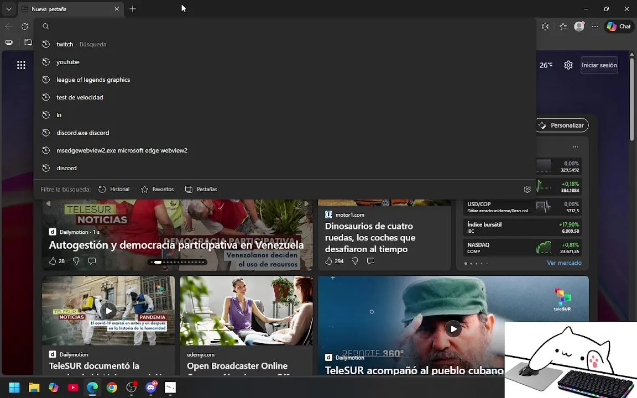Dislike the Autogestión y democracia article
This screenshot has height=398, width=637.
[x=76, y=261]
